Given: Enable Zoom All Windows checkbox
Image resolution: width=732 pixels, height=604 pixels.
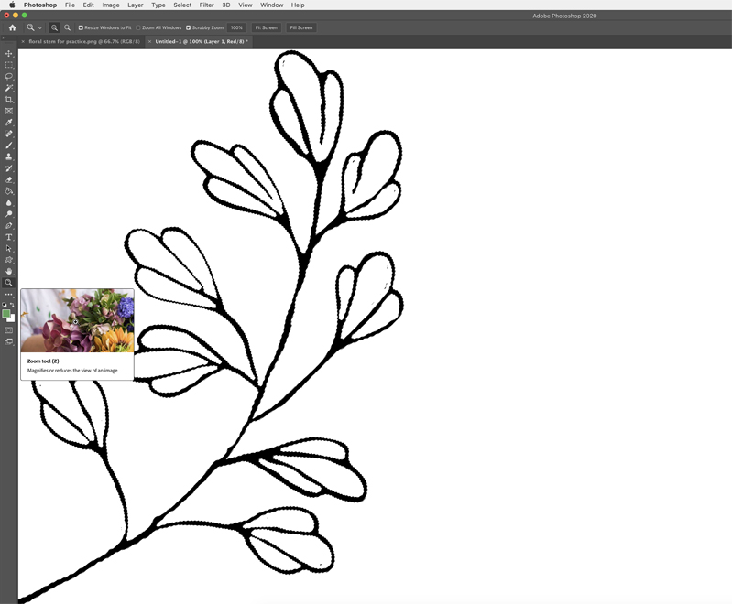Looking at the screenshot, I should 138,27.
